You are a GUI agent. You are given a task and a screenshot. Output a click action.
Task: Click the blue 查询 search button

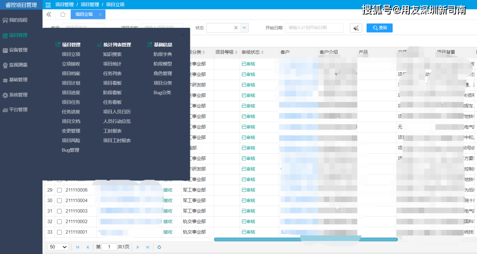click(379, 28)
